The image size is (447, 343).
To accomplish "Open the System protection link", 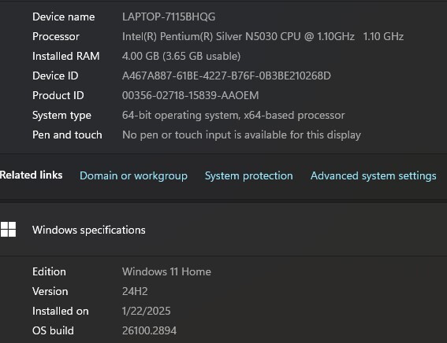I will coord(249,175).
